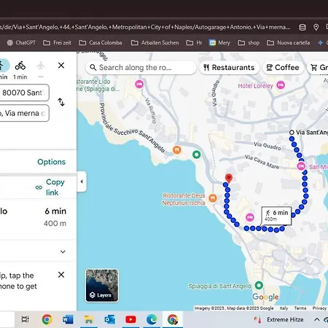Click Italy link on map footer
328x328 pixels.
(x=284, y=308)
